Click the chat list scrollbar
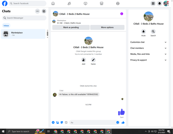This screenshot has width=173, height=134. [47, 34]
